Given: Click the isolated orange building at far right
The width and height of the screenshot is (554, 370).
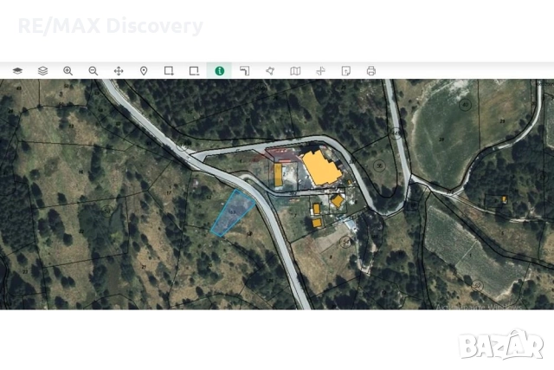Looking at the screenshot, I should point(504,199).
